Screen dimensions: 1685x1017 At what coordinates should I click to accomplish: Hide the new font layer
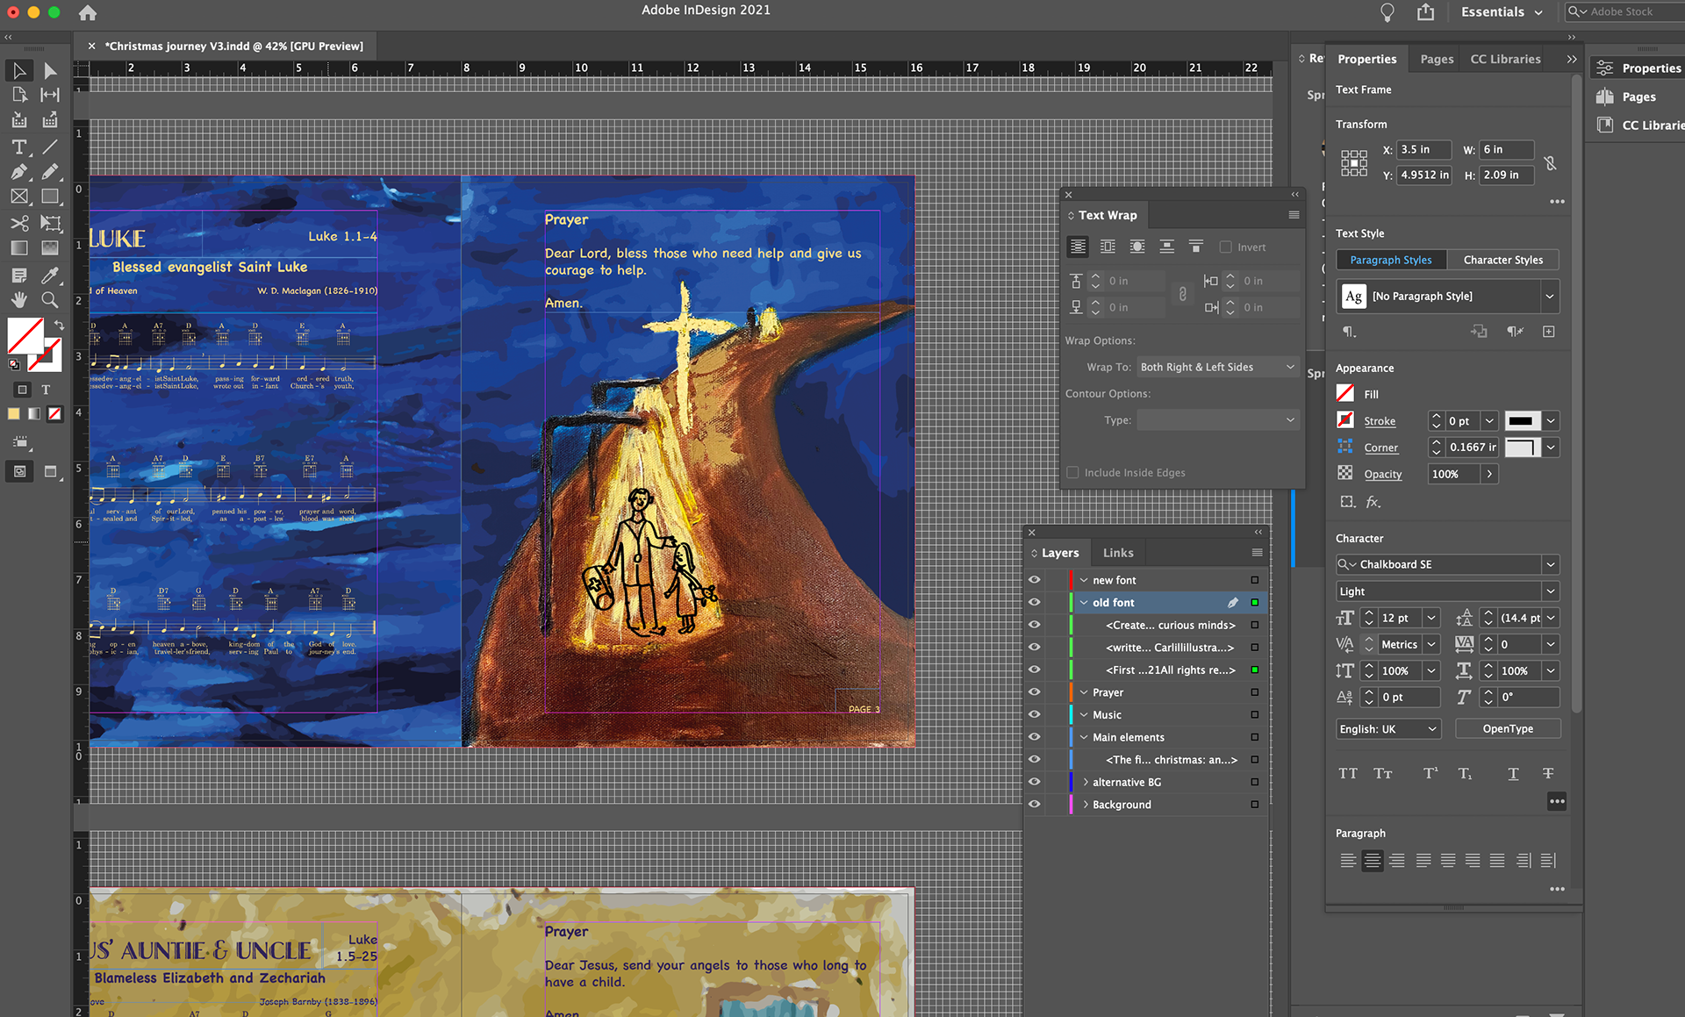1035,580
